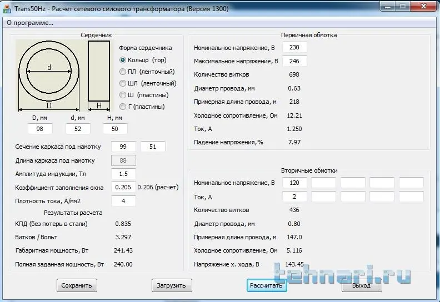Click primary wire length value 218

pos(294,102)
